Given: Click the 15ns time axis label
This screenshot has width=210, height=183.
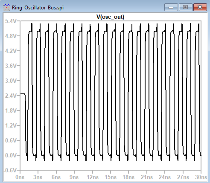Looking at the screenshot, I should tap(111, 177).
